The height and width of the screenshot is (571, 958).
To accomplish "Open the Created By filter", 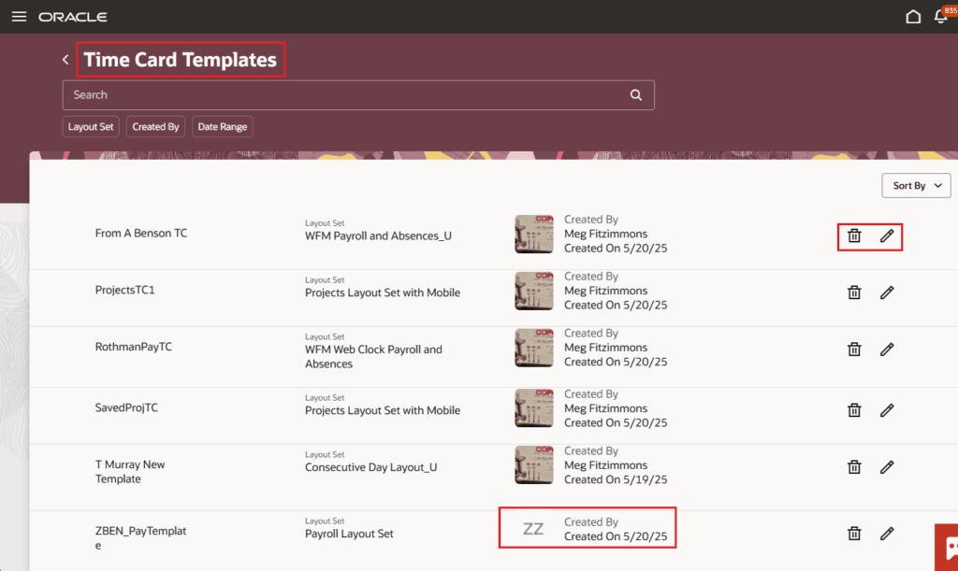I will coord(155,127).
